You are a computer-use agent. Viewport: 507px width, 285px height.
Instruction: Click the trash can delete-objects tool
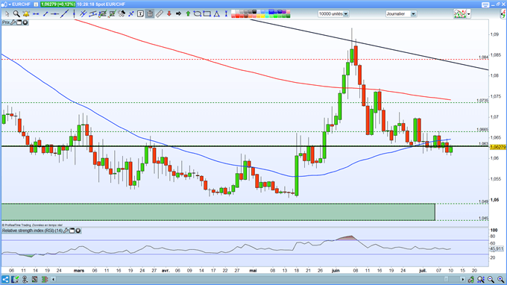(x=150, y=14)
